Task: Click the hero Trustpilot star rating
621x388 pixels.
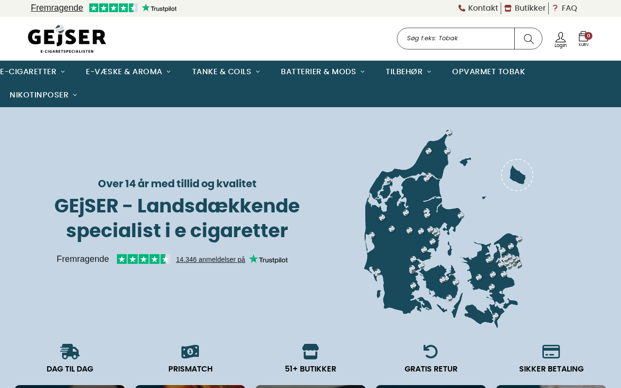Action: 144,259
